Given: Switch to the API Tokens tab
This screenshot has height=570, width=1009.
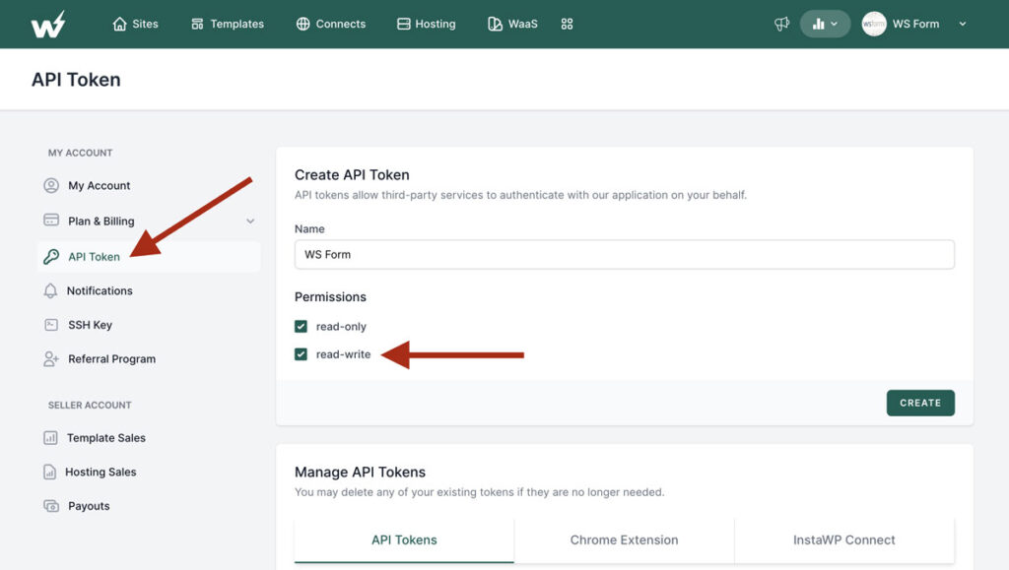Looking at the screenshot, I should (x=404, y=539).
